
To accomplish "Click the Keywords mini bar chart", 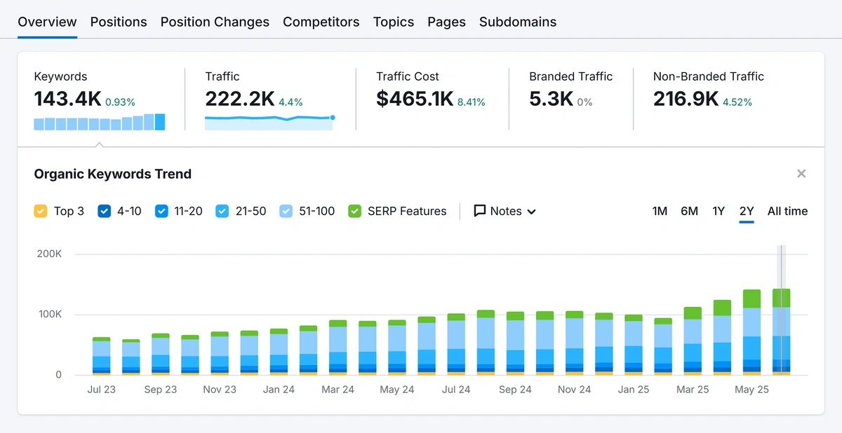I will [x=99, y=122].
